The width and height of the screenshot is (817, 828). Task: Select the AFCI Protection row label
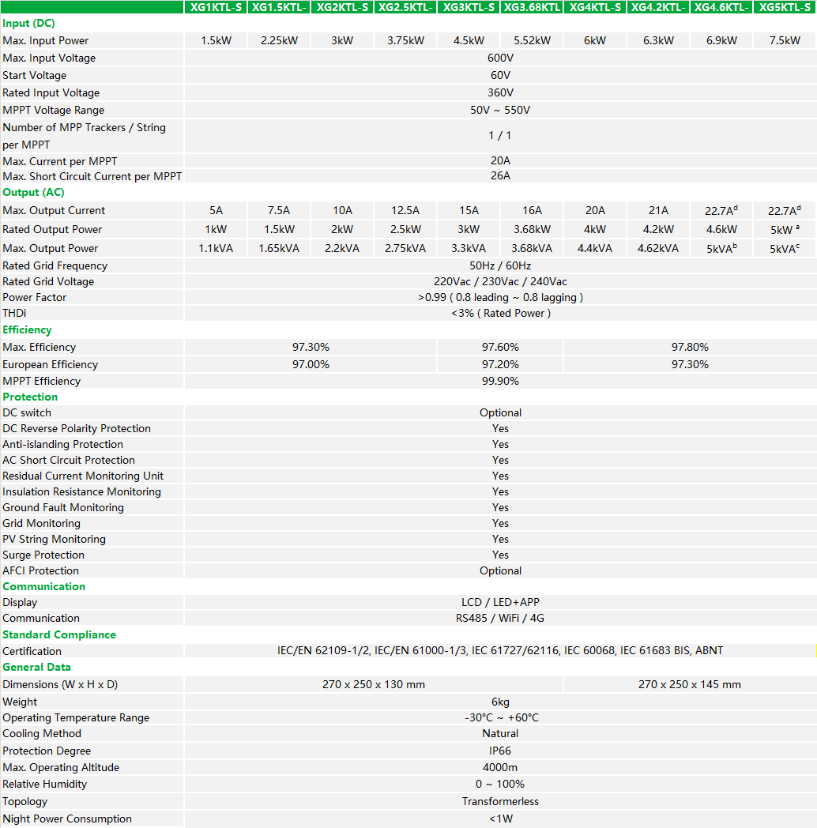click(x=41, y=571)
